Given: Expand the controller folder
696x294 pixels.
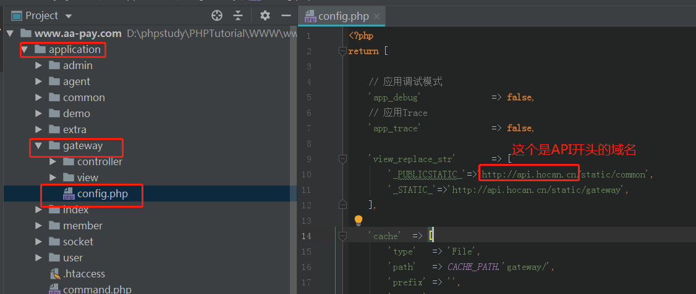Looking at the screenshot, I should pos(53,161).
